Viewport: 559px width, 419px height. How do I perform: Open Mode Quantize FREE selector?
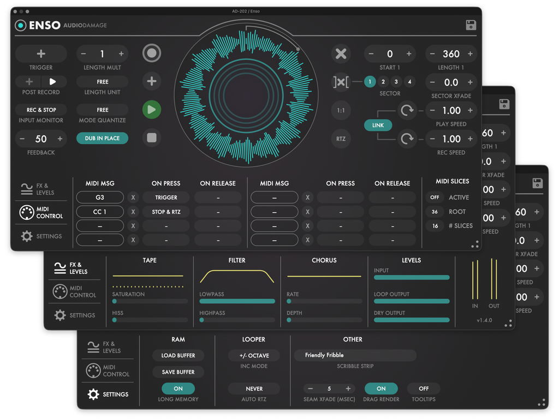pyautogui.click(x=102, y=110)
